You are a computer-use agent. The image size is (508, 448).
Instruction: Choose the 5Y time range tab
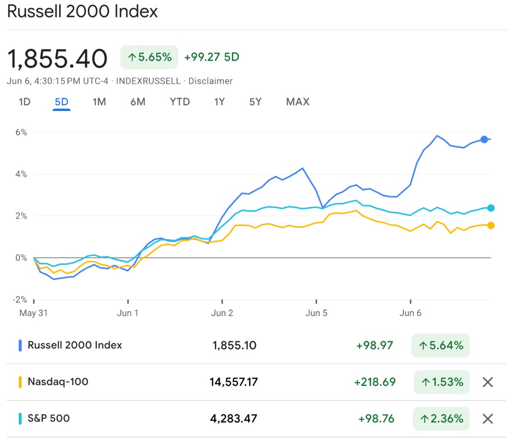tap(255, 102)
